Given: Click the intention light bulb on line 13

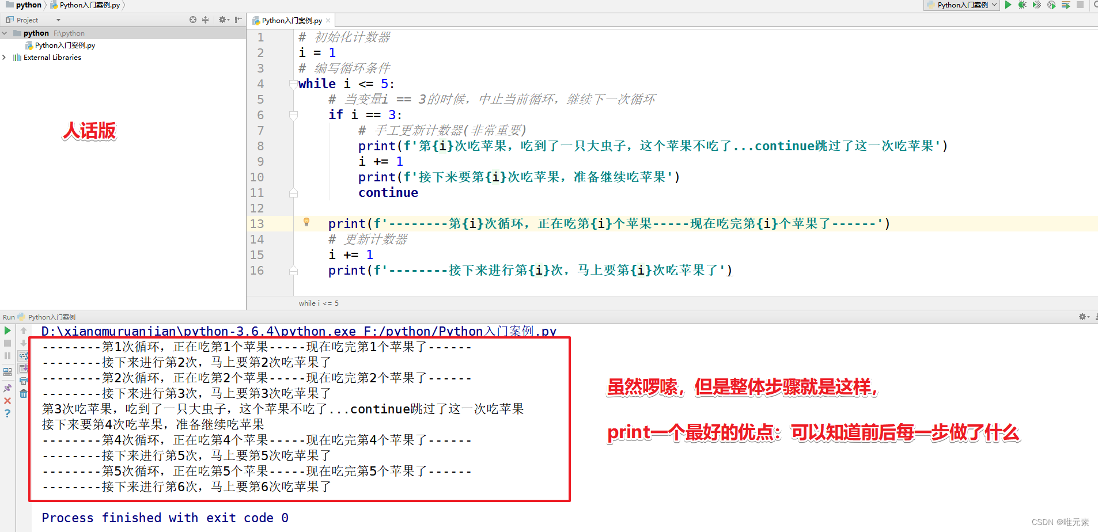Looking at the screenshot, I should coord(306,222).
